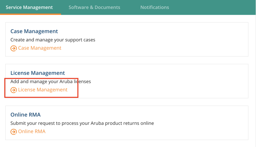Viewport: 256px width, 147px height.
Task: Click empty green bar right of Notifications
Action: 212,7
